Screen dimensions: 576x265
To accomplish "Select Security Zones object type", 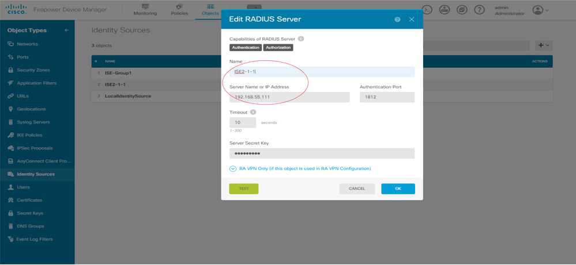I will pos(33,70).
